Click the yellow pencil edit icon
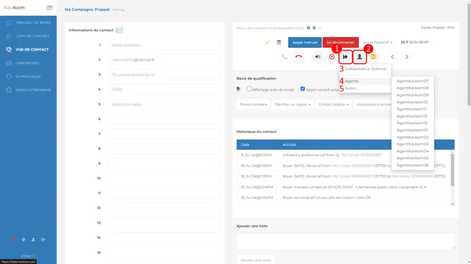Screen dimensions: 471x264 [x=268, y=43]
